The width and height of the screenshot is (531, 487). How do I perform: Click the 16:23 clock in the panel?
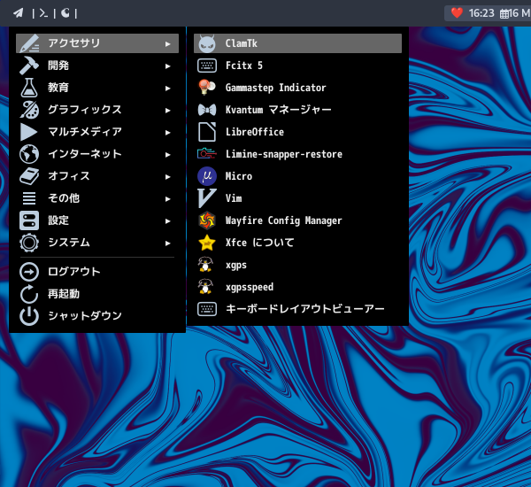pyautogui.click(x=481, y=13)
